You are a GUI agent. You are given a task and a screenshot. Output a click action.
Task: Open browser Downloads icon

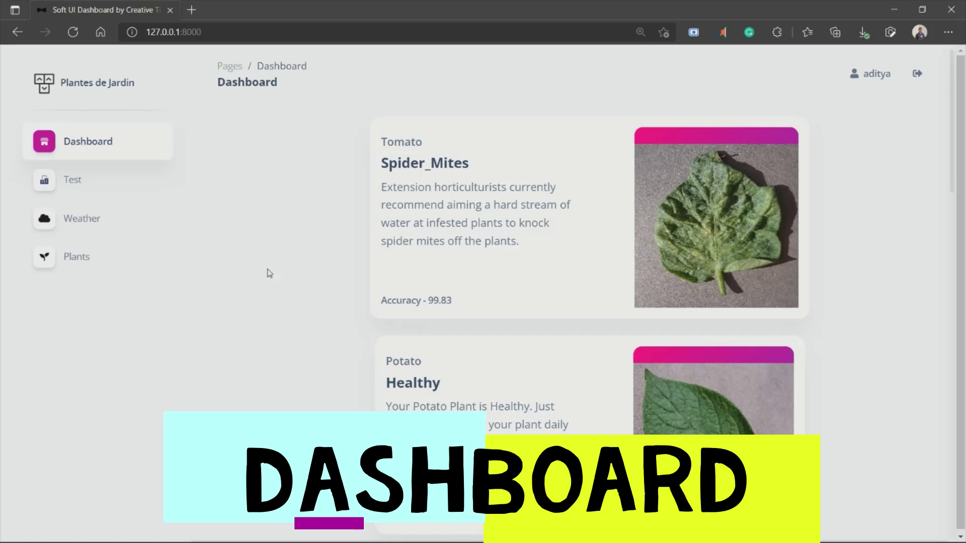point(863,32)
